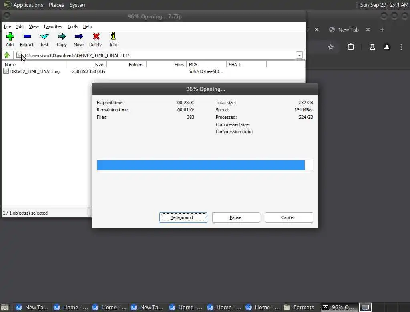410x312 pixels.
Task: Open Places menu in top panel
Action: [56, 5]
